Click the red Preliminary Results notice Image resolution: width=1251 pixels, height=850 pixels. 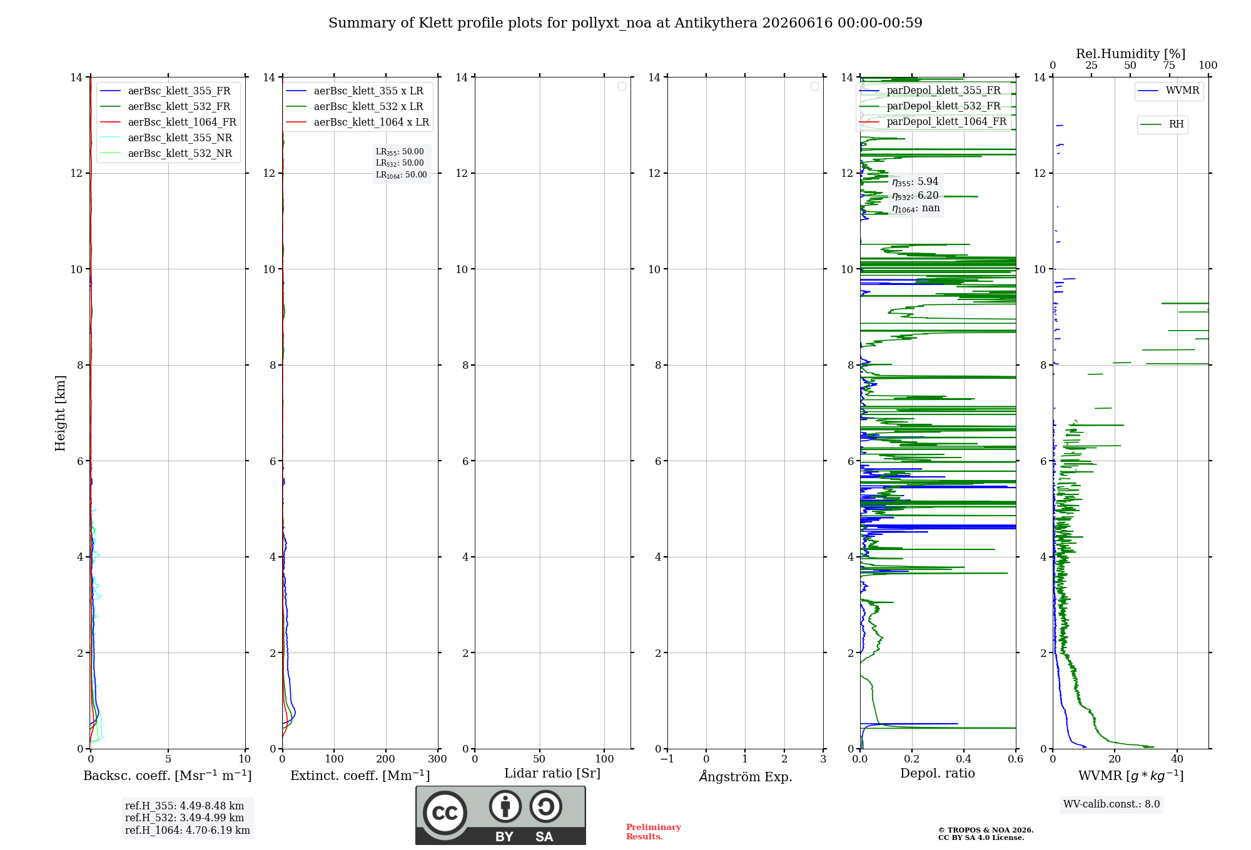pyautogui.click(x=654, y=832)
